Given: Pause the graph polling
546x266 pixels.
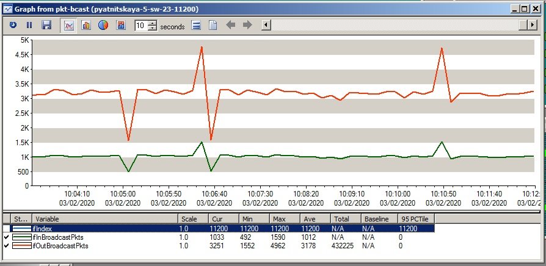Looking at the screenshot, I should click(29, 25).
